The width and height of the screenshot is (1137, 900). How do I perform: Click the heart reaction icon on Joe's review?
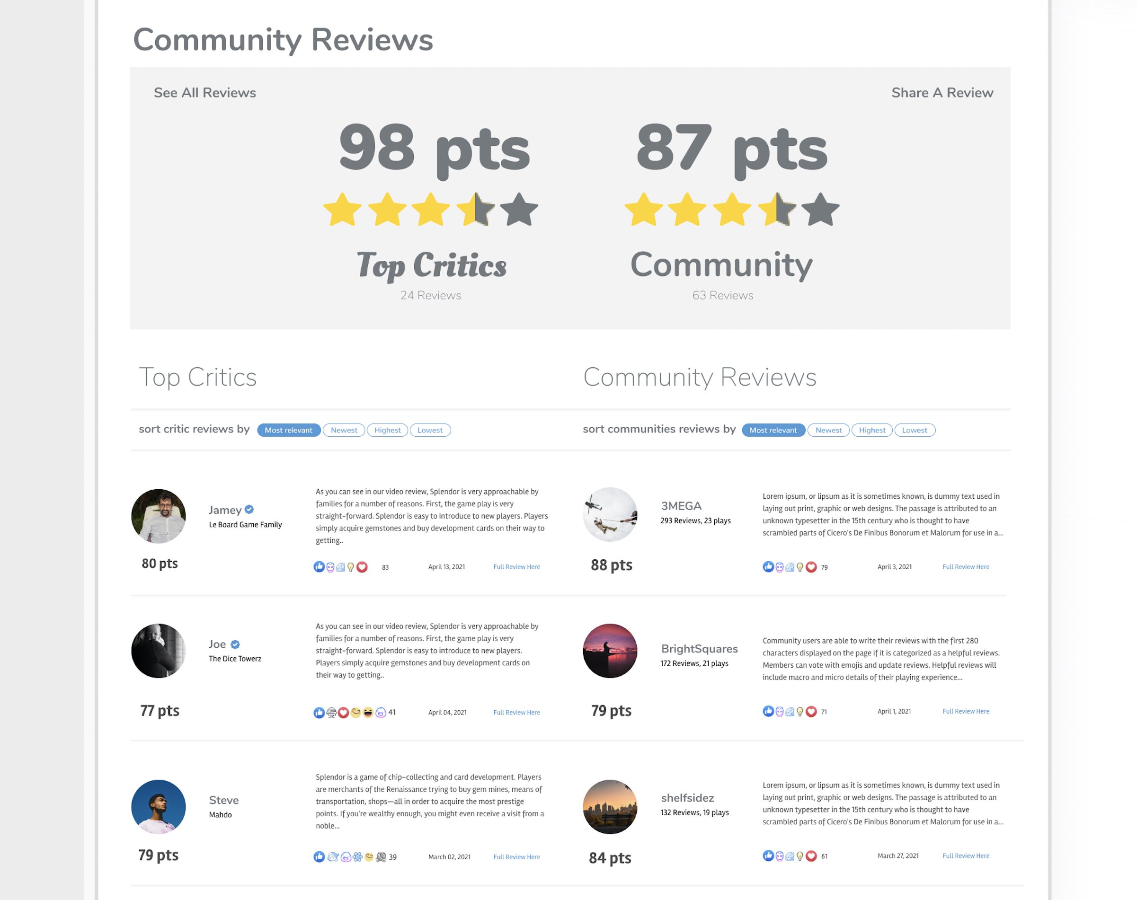[x=342, y=712]
